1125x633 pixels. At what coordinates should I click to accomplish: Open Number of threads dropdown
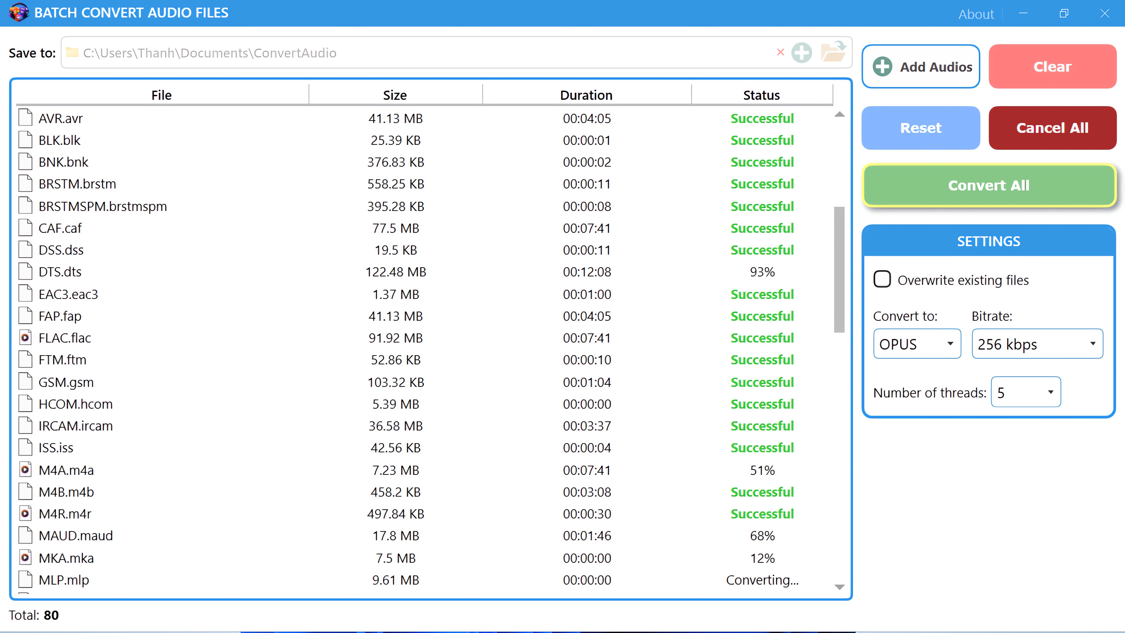pos(1025,392)
